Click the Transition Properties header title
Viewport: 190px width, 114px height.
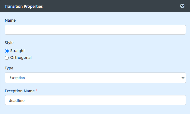click(24, 6)
